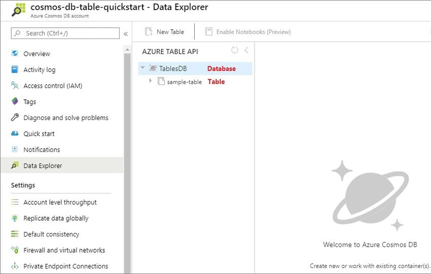Expand the sample-table node
This screenshot has width=431, height=274.
pyautogui.click(x=150, y=81)
